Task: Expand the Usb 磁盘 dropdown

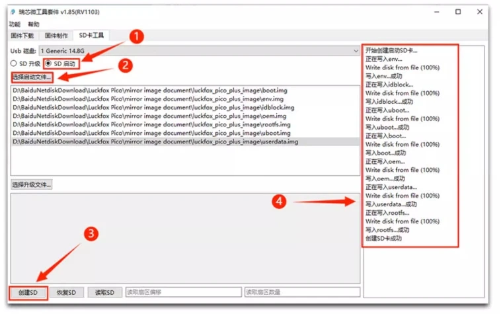Action: coord(355,50)
